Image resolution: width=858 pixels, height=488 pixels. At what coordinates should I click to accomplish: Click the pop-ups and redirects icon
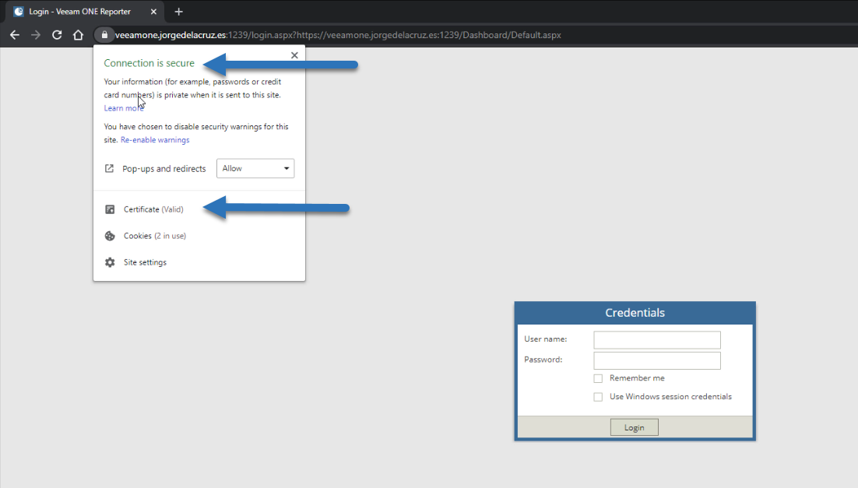(x=110, y=168)
